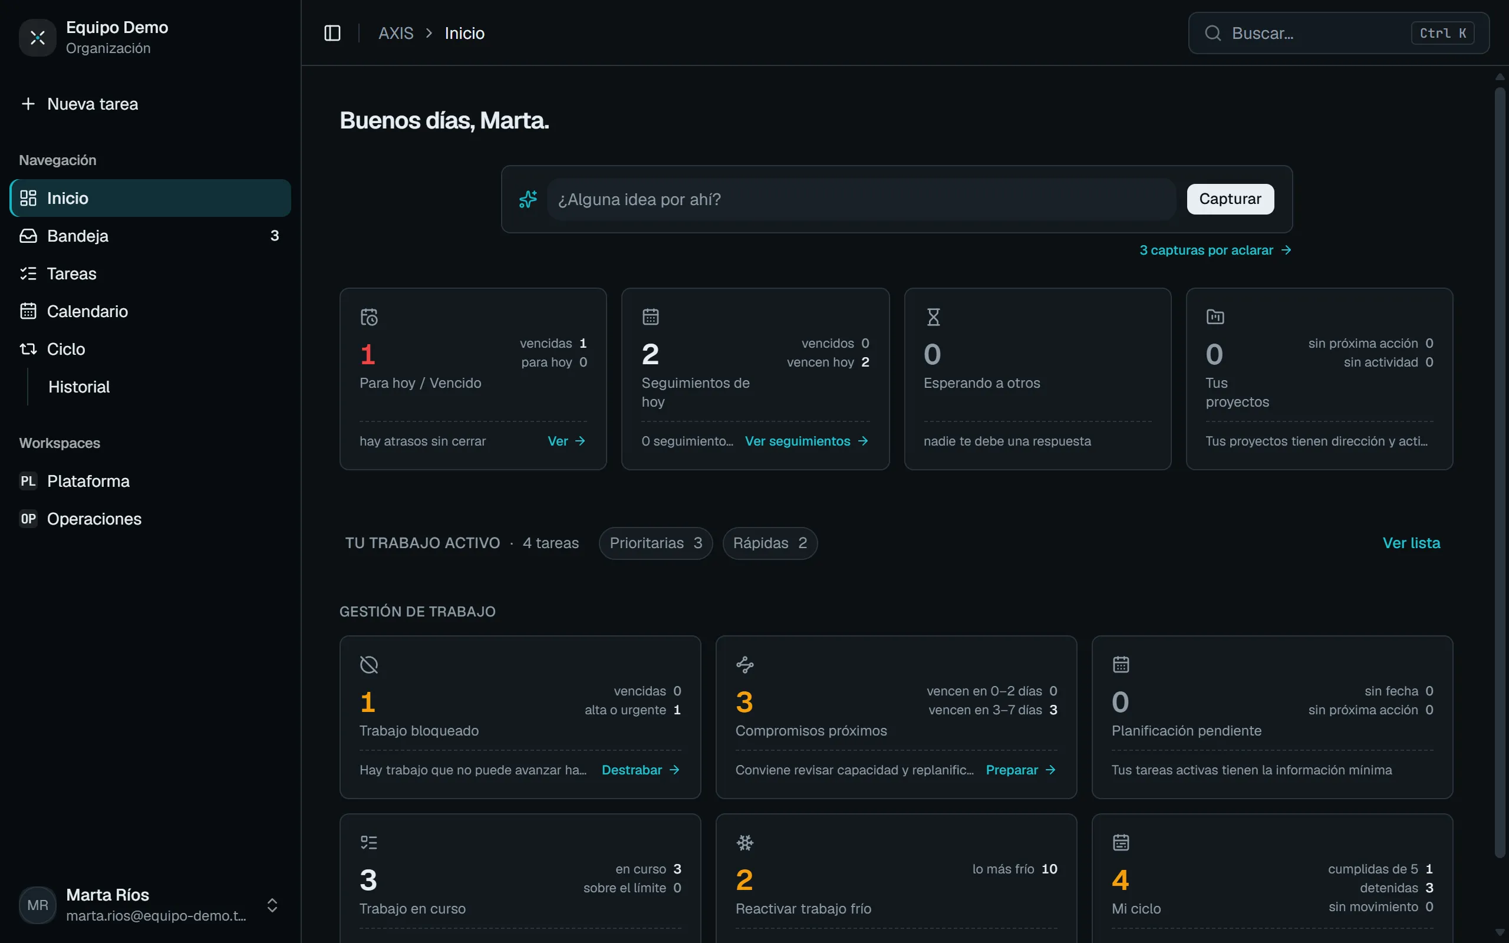Click the search magnifier icon

click(1212, 33)
